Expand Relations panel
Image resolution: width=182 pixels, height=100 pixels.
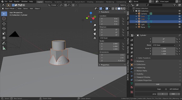pos(140,61)
